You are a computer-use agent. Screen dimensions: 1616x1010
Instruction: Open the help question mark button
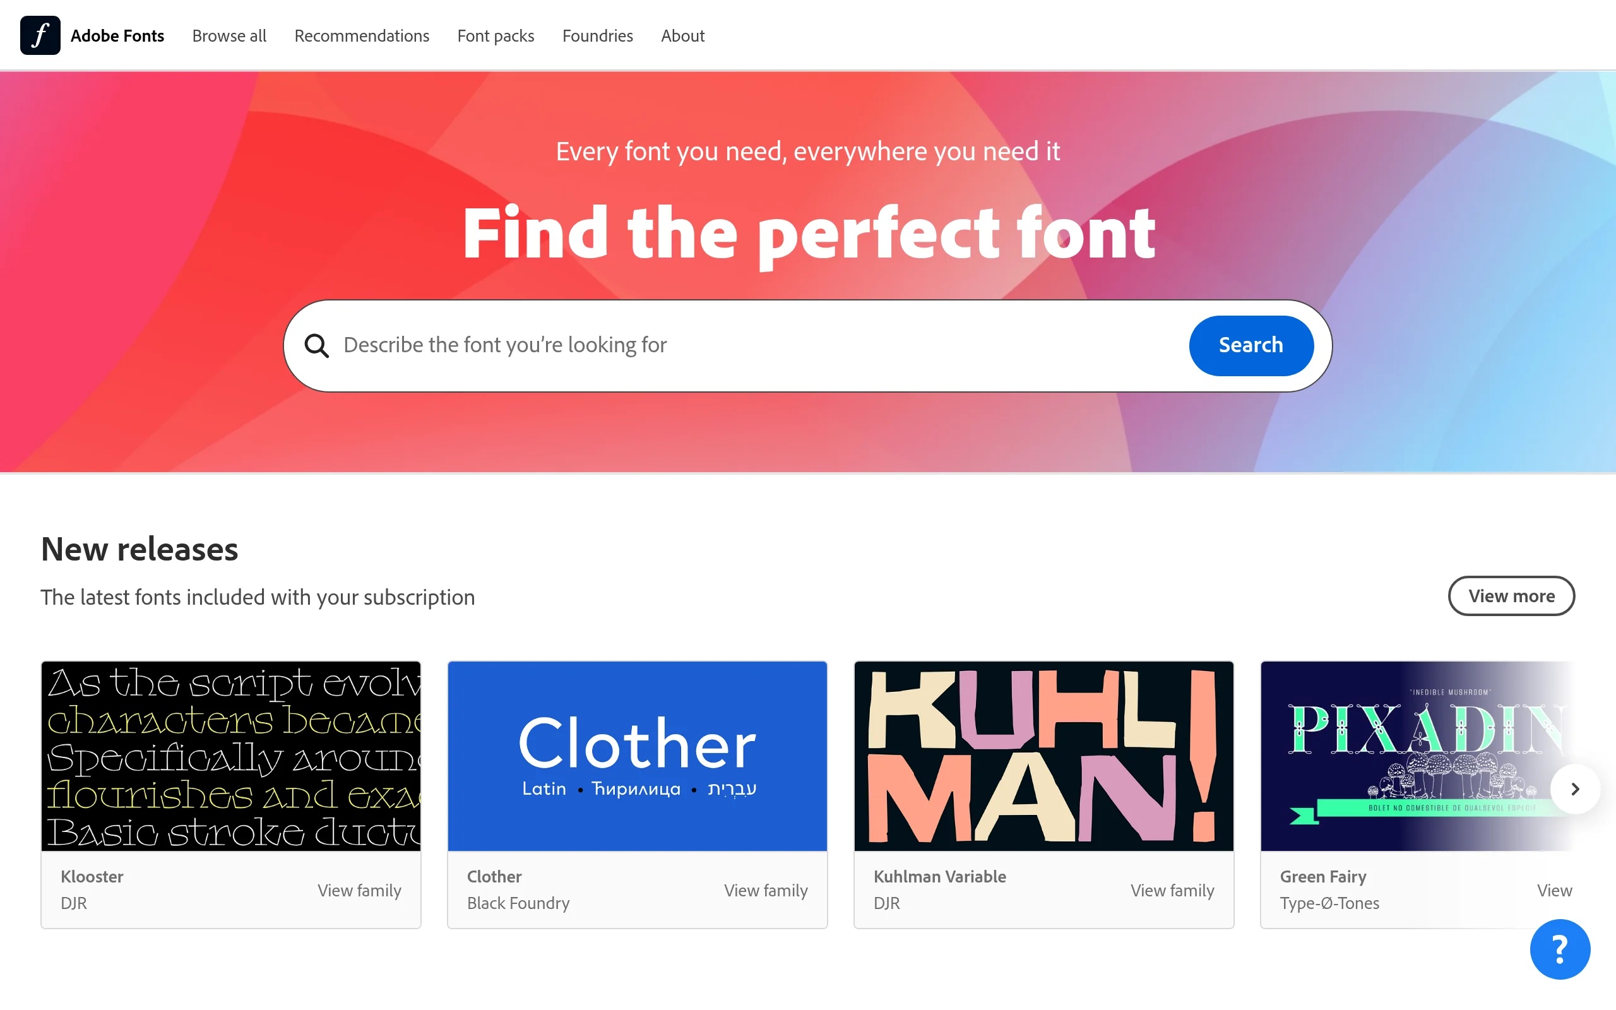(1560, 949)
